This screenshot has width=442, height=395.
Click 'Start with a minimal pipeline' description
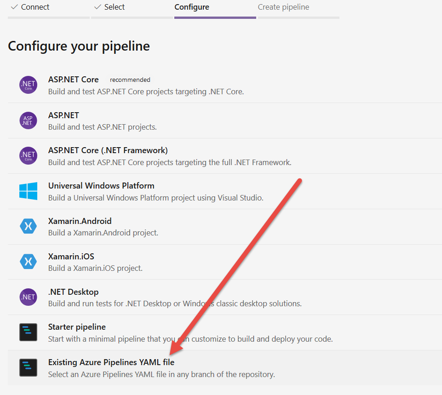pos(190,339)
